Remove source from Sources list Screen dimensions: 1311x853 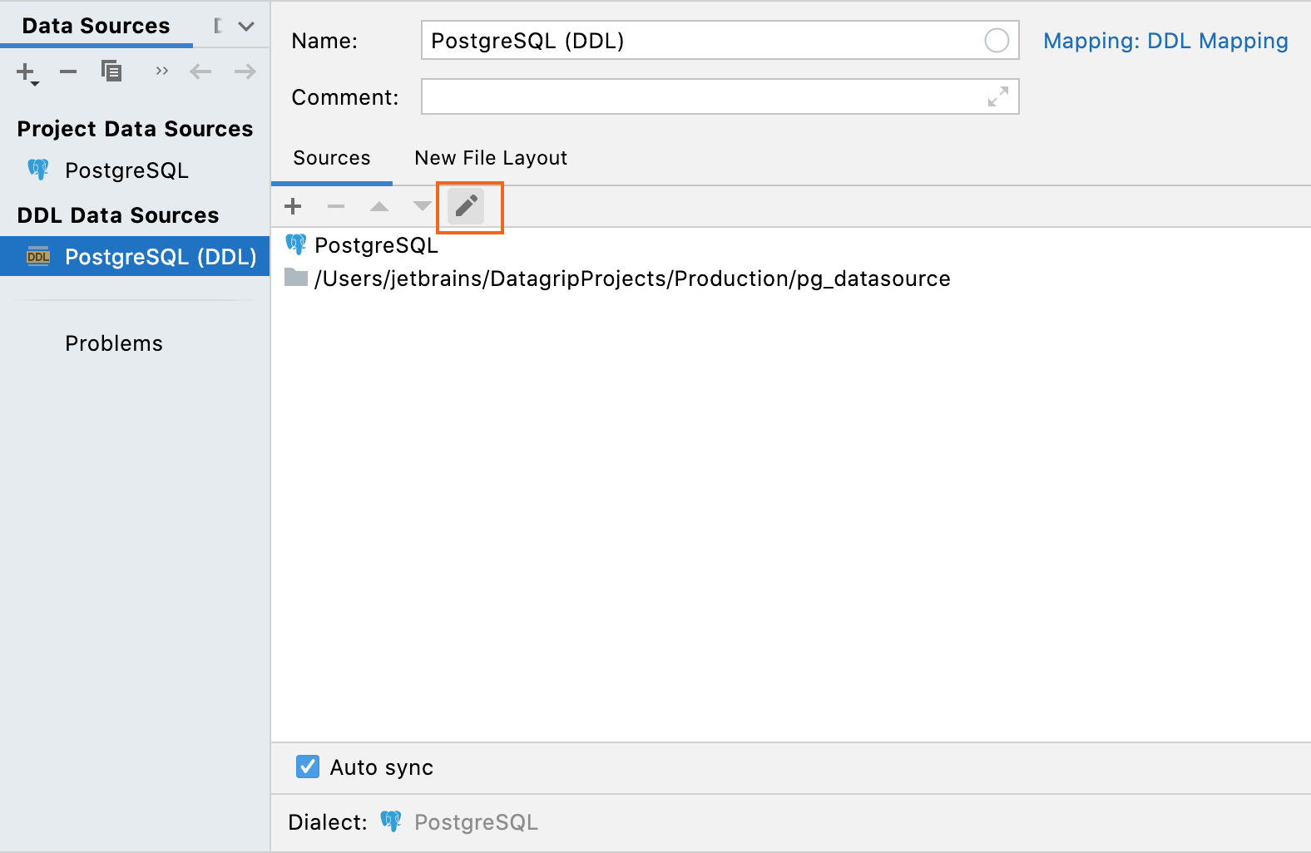click(336, 206)
